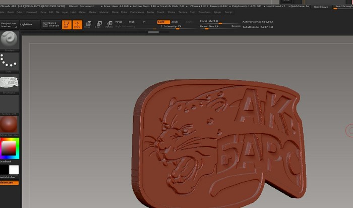Activate the Scale tool icon

(x=98, y=24)
